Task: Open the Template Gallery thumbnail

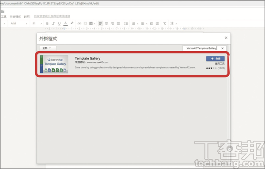Action: [x=54, y=64]
